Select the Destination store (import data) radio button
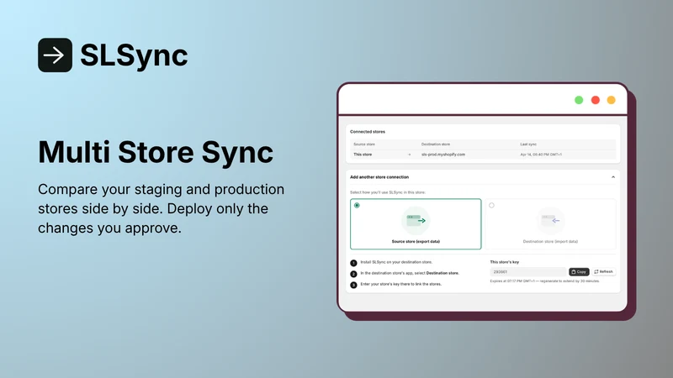Viewport: 673px width, 378px height. 491,205
